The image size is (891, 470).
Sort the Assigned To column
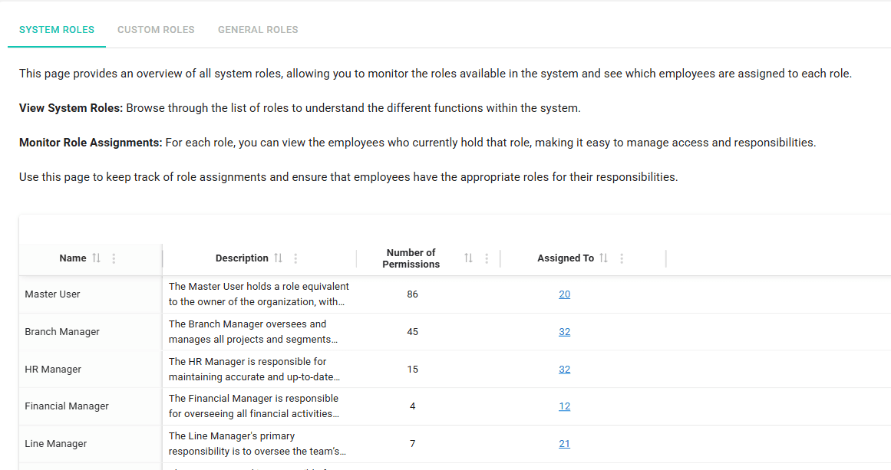(x=604, y=258)
